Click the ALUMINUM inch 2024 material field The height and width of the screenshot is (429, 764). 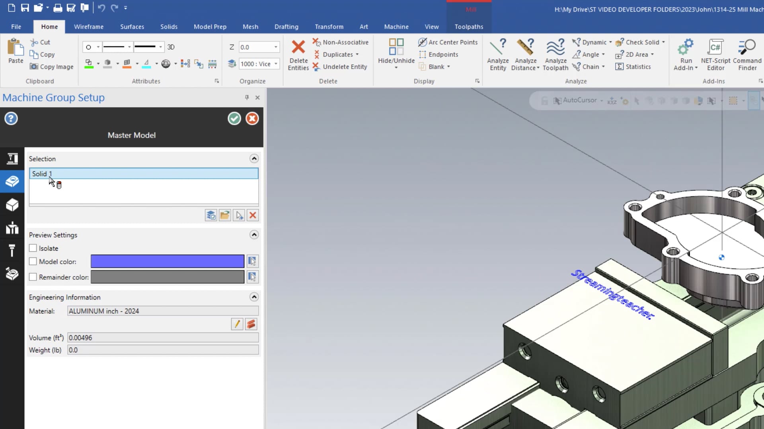pos(163,311)
